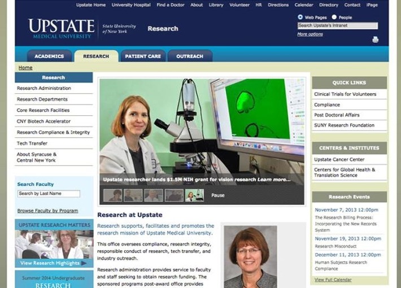Open the HR top link
Image resolution: width=401 pixels, height=288 pixels.
click(259, 5)
